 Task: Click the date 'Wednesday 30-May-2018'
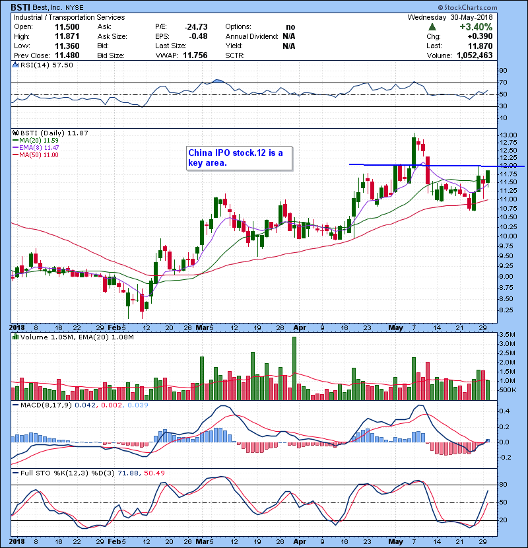[x=450, y=17]
